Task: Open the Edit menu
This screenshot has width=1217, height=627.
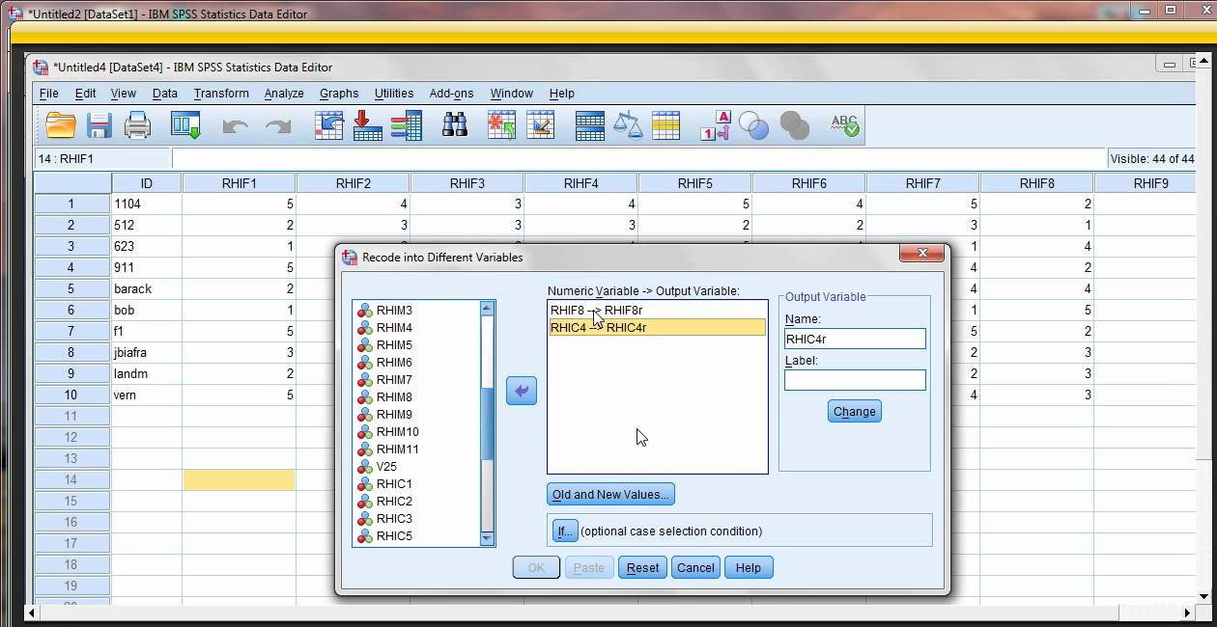Action: (86, 94)
